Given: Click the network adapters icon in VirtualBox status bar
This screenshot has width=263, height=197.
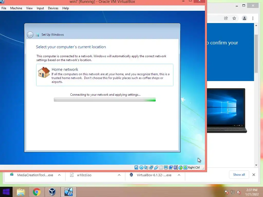Looking at the screenshot, I should tap(151, 167).
